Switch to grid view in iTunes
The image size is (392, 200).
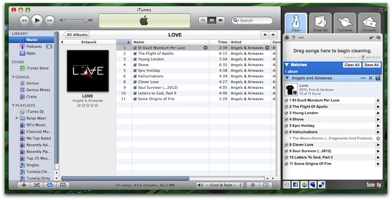pos(212,21)
